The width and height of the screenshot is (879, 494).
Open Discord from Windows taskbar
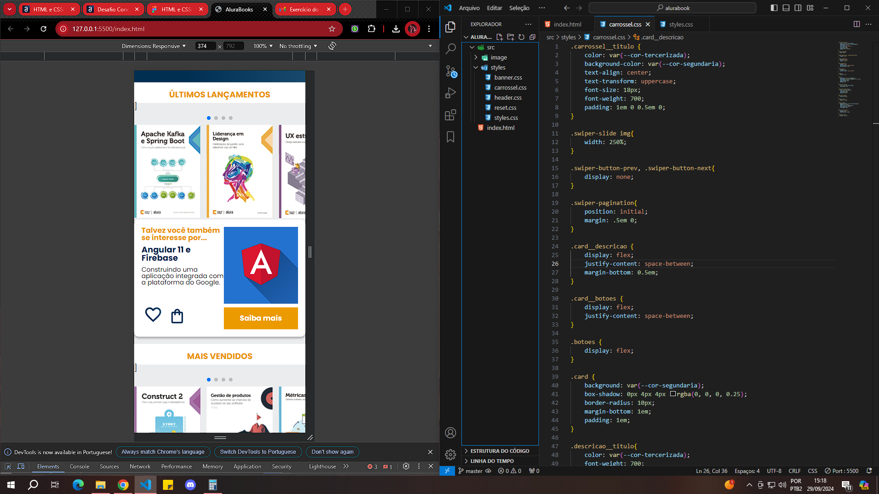[190, 485]
